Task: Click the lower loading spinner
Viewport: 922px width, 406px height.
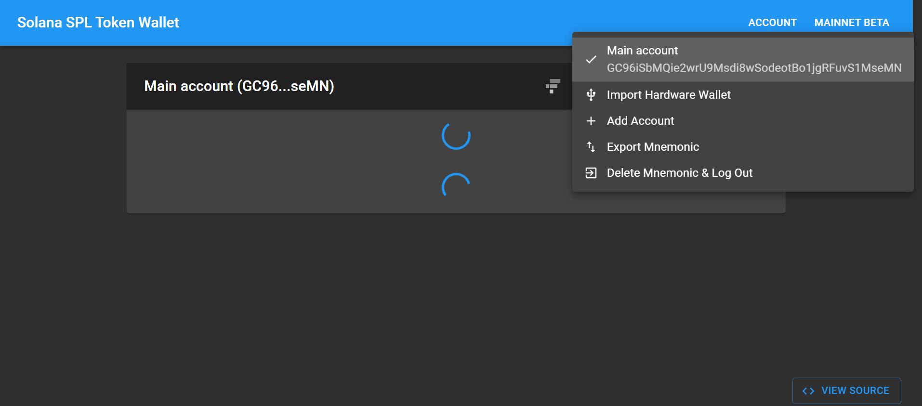Action: coord(456,185)
